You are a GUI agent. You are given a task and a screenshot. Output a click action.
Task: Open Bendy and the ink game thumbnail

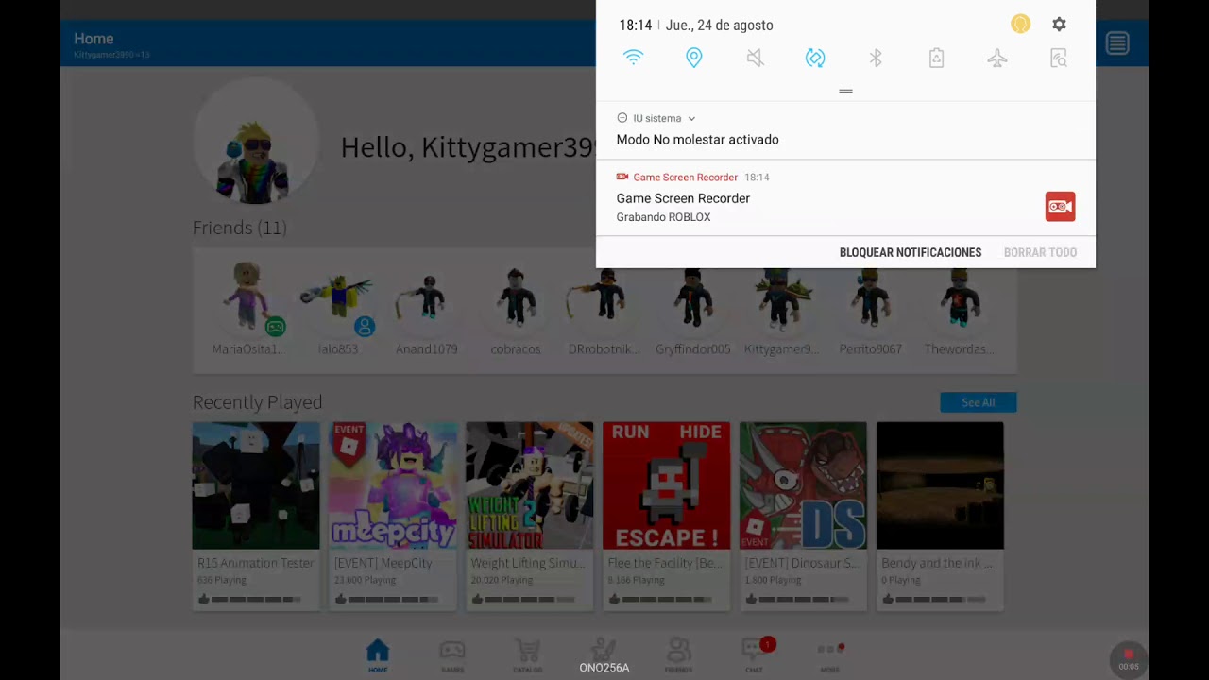click(x=940, y=485)
